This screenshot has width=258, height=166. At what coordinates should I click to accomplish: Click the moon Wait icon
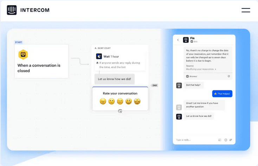coord(99,56)
